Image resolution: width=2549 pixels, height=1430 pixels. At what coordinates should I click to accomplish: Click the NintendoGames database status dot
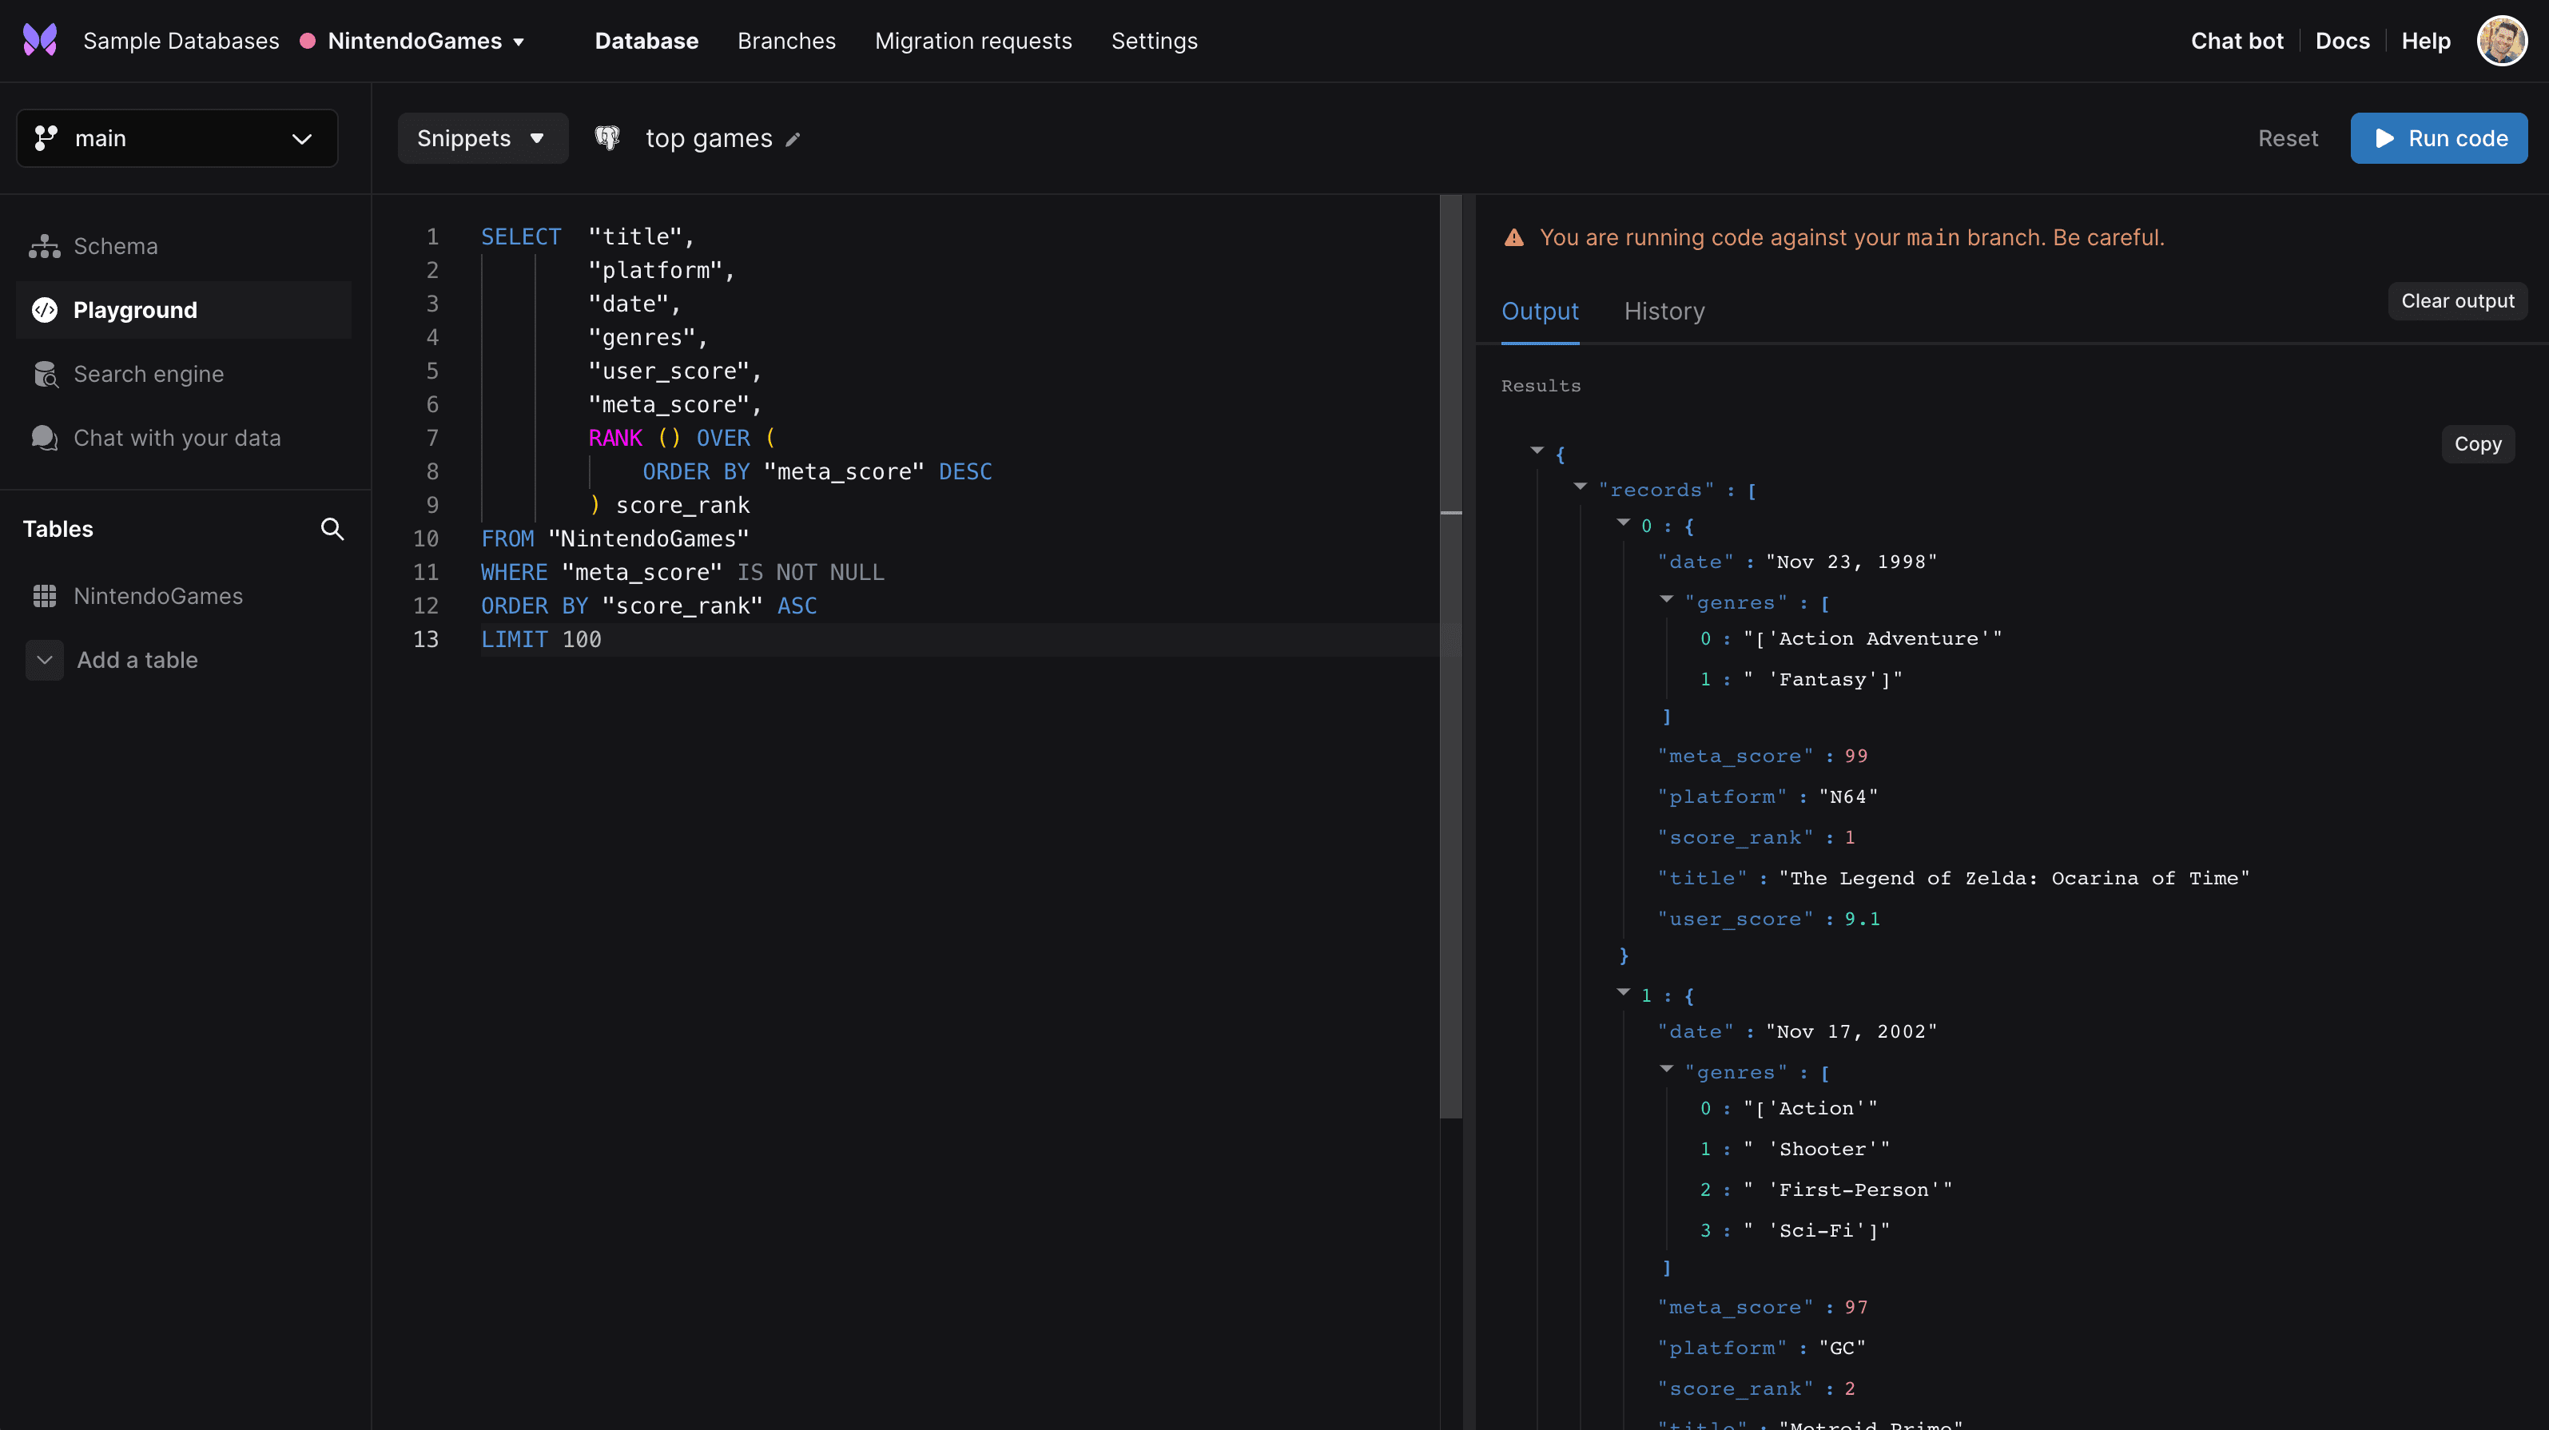click(307, 41)
